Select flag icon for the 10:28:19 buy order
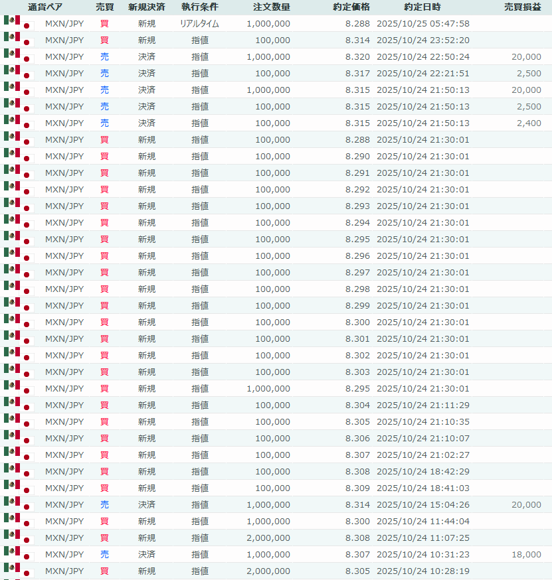This screenshot has width=552, height=580. tap(18, 571)
